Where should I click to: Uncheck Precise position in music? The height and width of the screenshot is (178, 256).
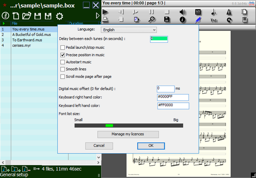pyautogui.click(x=63, y=55)
